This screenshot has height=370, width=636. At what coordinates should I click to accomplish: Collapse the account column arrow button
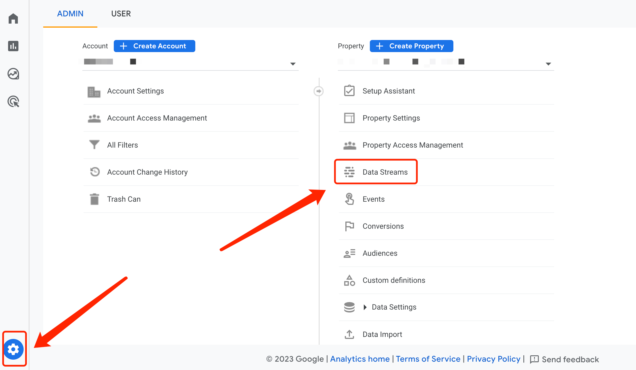(318, 91)
